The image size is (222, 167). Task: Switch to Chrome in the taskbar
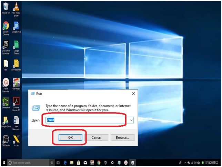click(99, 163)
